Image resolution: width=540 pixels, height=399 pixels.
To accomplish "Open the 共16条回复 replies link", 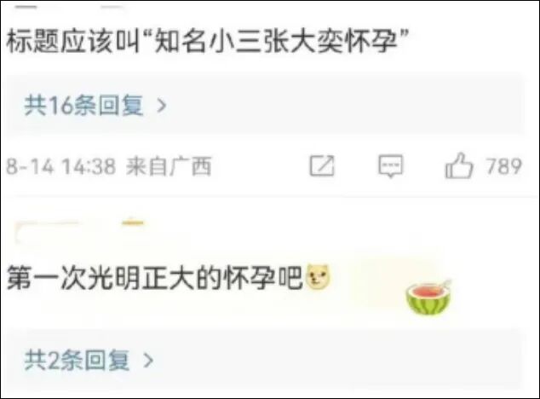I will click(x=83, y=106).
